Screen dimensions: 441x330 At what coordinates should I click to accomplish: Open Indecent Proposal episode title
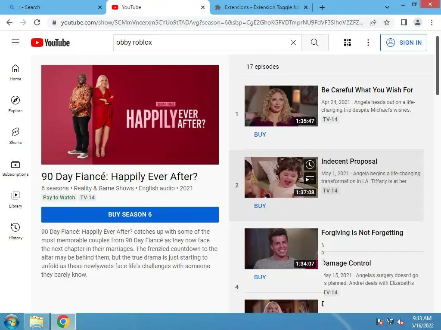coord(349,162)
